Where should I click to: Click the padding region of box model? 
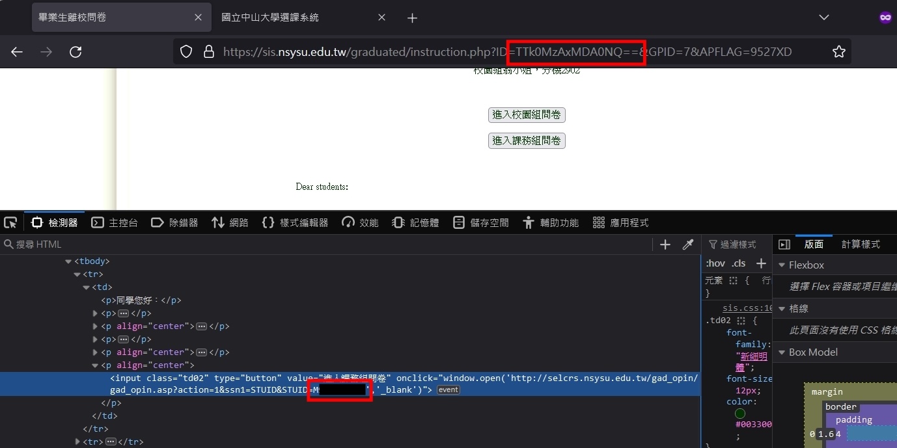tap(853, 420)
